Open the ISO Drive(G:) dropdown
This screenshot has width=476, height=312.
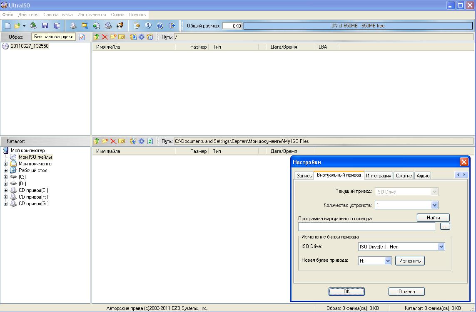point(441,247)
